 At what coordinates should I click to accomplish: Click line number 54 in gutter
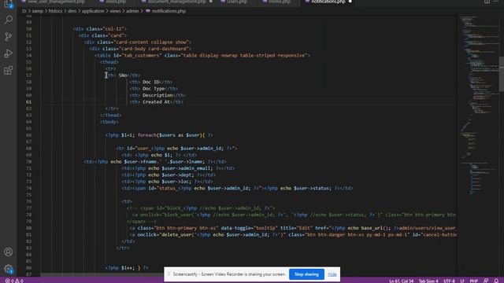(28, 56)
